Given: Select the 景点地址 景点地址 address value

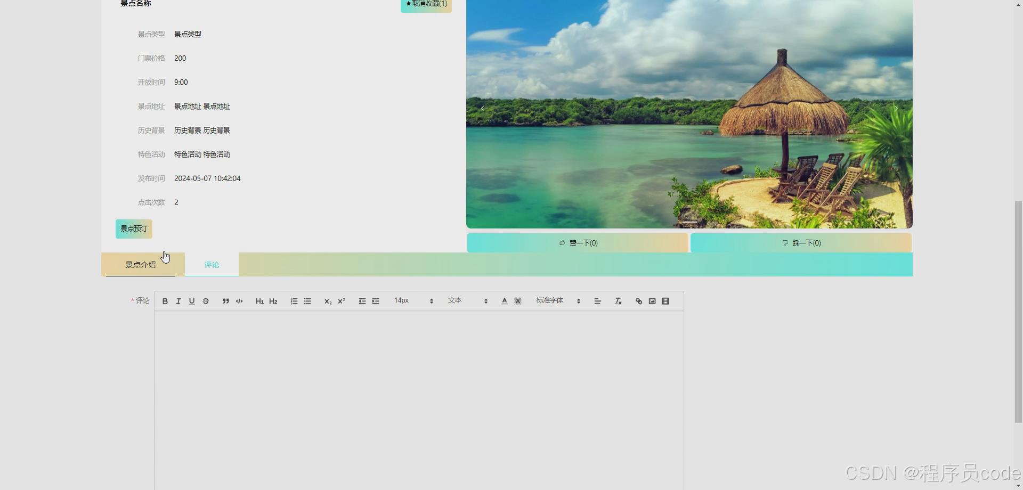Looking at the screenshot, I should tap(202, 107).
